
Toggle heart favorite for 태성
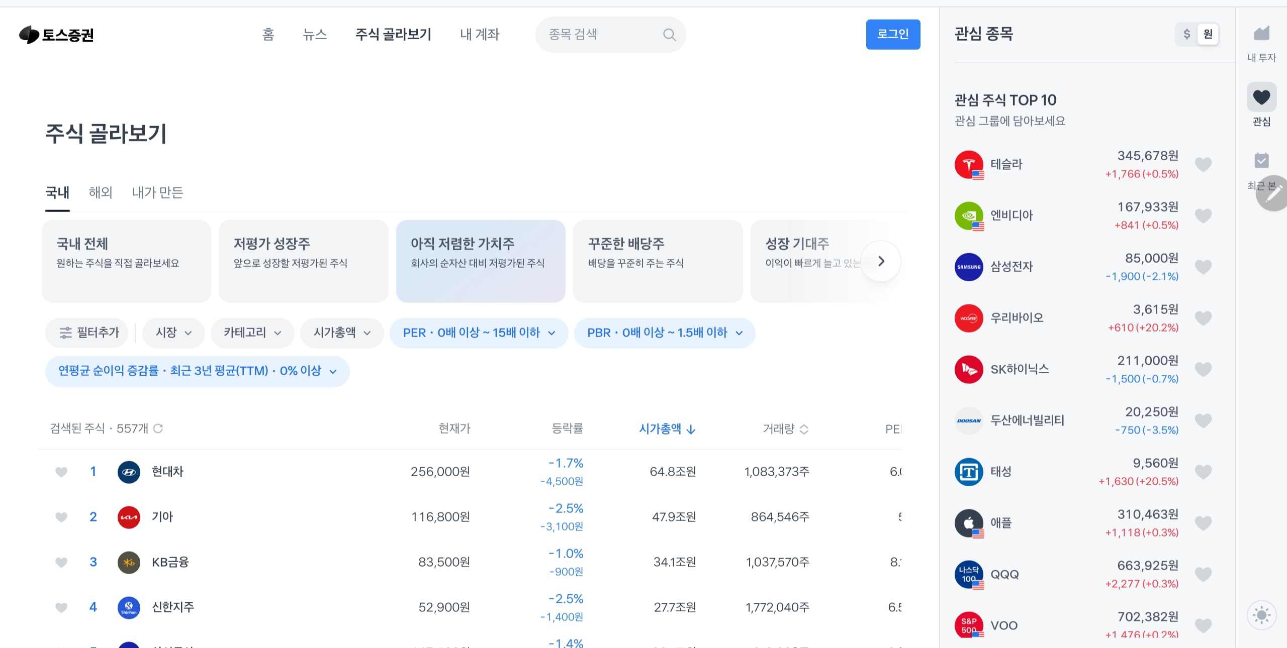pos(1203,472)
